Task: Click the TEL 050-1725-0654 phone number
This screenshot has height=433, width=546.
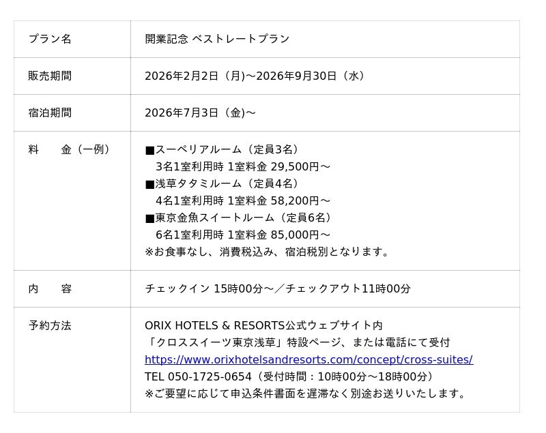Action: pos(198,376)
